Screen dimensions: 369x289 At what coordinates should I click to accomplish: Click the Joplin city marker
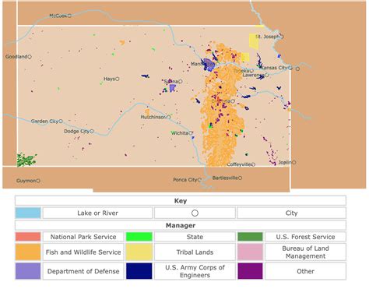point(294,162)
